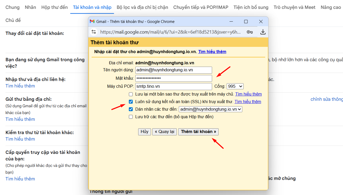Screen dimensions: 343x195
Task: Open Tìm hiểu thêm under Gửi thư bằng địa chỉ
Action: (20, 119)
